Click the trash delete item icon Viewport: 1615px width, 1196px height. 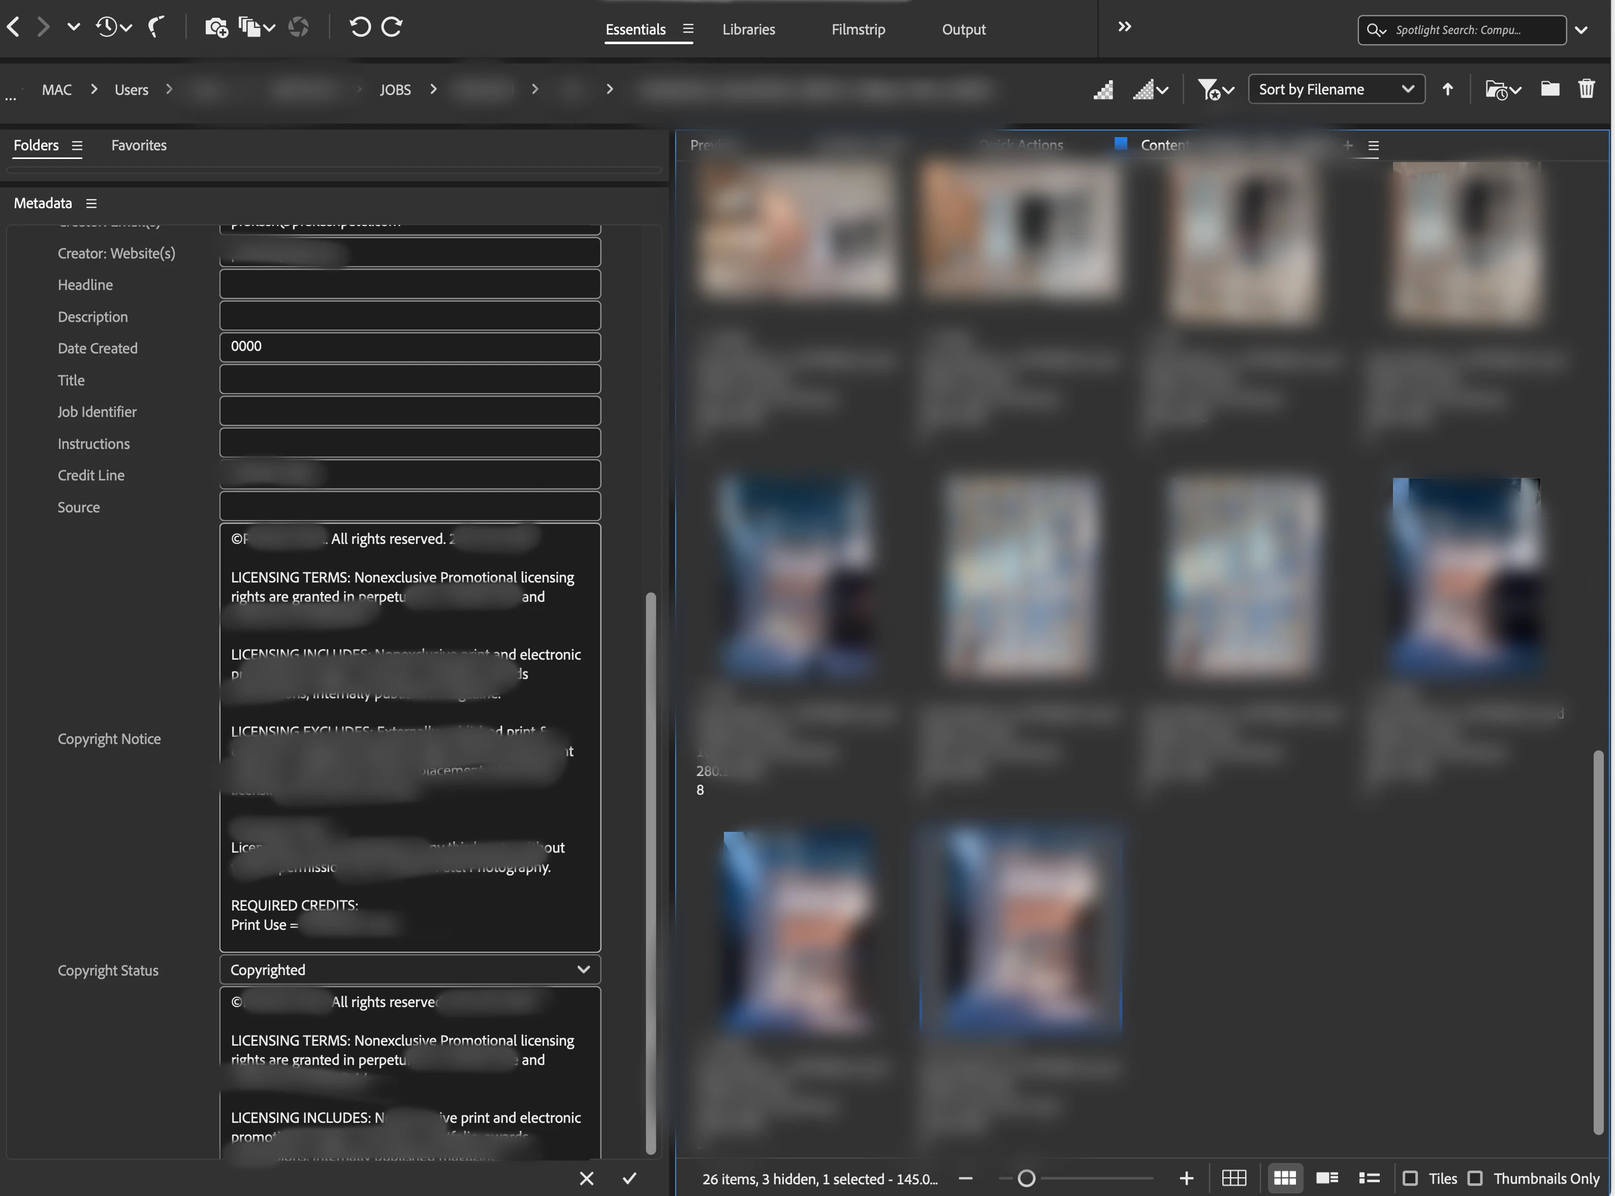tap(1586, 89)
